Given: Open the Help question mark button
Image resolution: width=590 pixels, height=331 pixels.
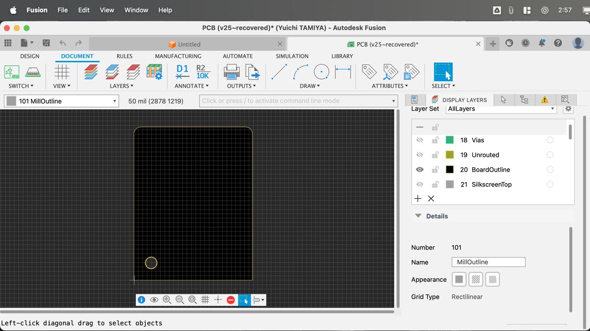Looking at the screenshot, I should [x=558, y=43].
